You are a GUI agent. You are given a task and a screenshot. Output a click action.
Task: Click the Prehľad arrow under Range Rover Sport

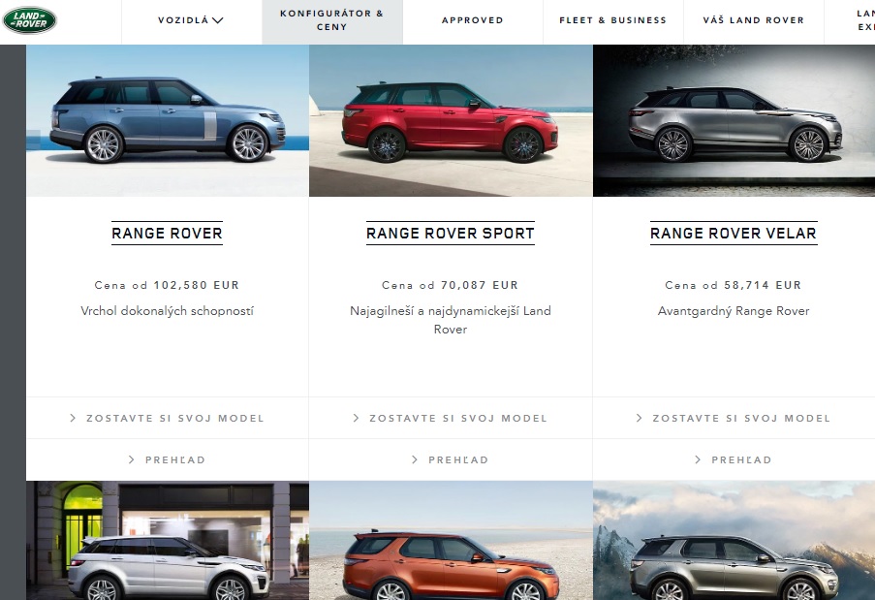tap(414, 459)
